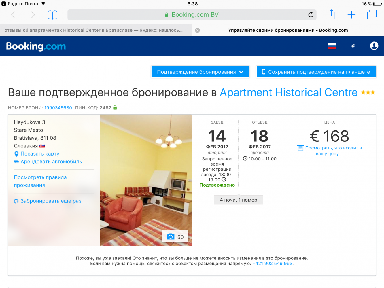Tap the green PIN lock icon
The width and height of the screenshot is (384, 288).
point(115,107)
